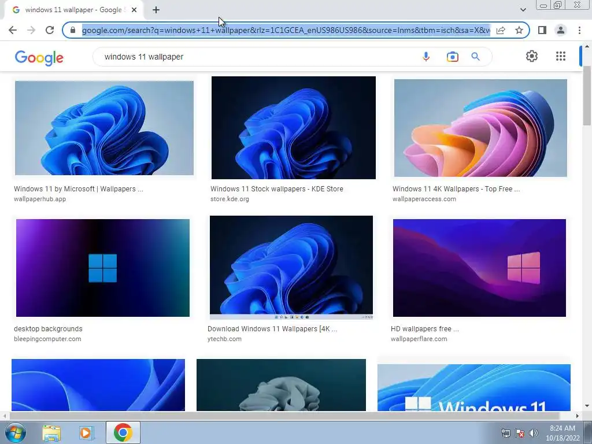
Task: Click the horizontal scrollbar left arrow
Action: click(x=4, y=416)
